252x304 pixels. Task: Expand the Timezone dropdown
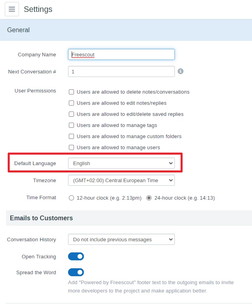click(121, 180)
